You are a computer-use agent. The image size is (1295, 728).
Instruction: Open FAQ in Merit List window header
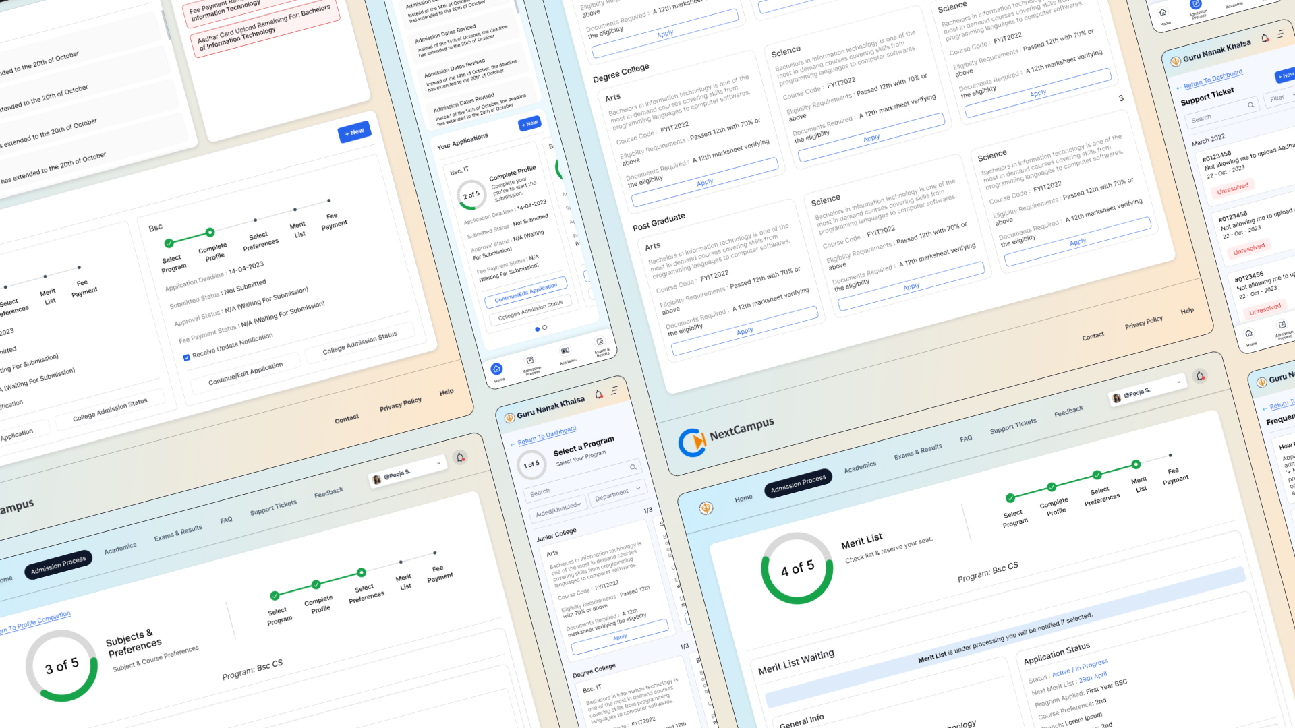(x=966, y=439)
